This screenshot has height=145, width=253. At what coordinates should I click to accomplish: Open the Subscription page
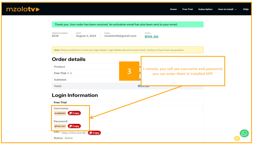(205, 9)
